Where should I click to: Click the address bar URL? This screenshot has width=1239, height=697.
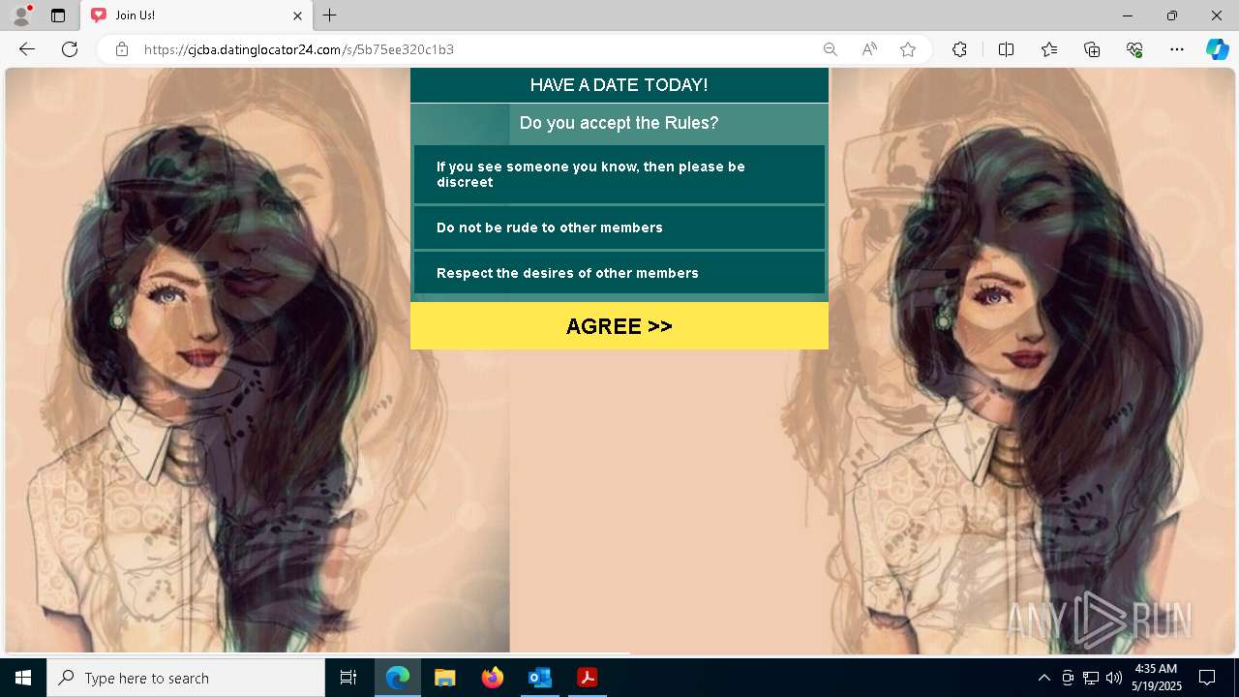tap(299, 49)
